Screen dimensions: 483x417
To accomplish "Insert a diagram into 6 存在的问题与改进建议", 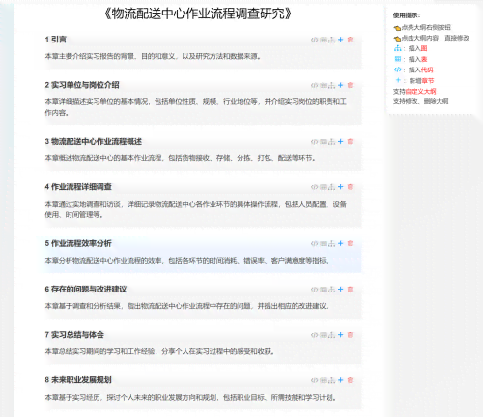I will tap(332, 290).
